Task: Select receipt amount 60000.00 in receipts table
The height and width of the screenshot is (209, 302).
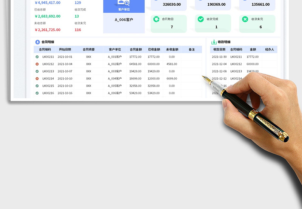Action: (253, 64)
